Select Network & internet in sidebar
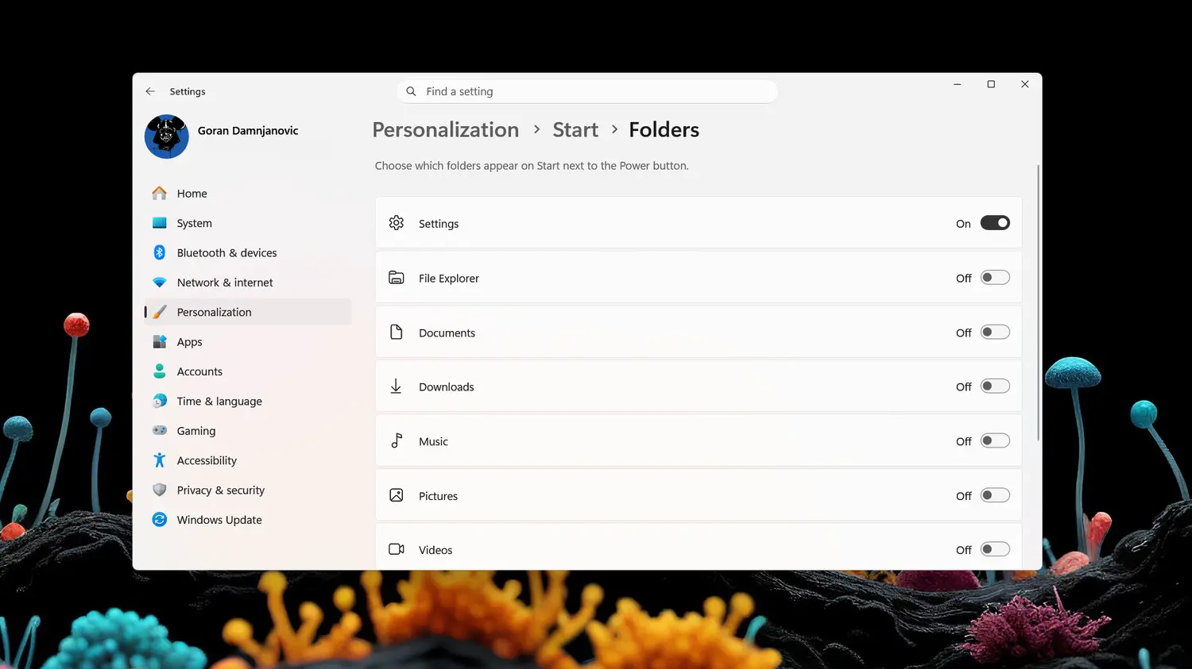Screen dimensions: 1192x669 pyautogui.click(x=248, y=283)
